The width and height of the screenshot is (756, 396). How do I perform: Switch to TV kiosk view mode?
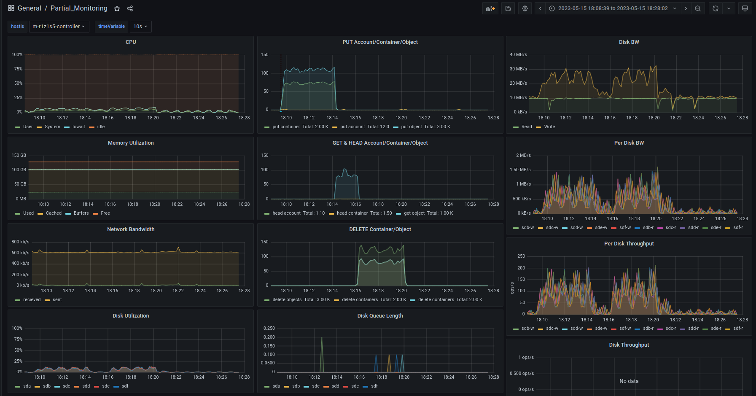745,8
